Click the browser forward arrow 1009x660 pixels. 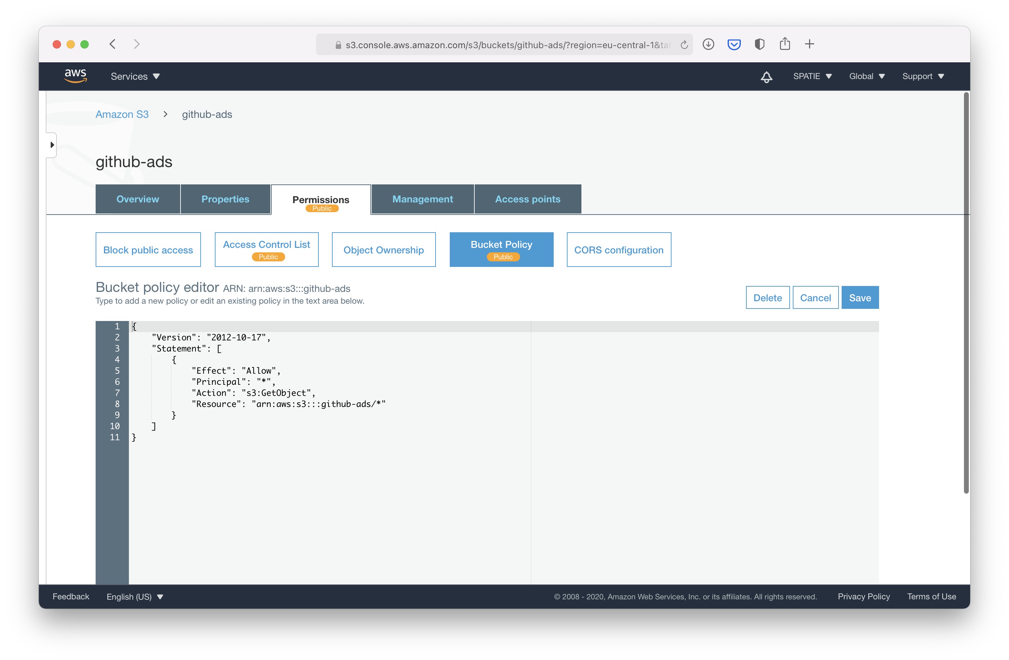tap(137, 44)
